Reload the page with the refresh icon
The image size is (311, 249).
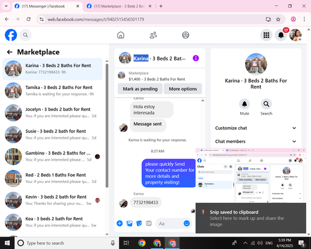29,19
